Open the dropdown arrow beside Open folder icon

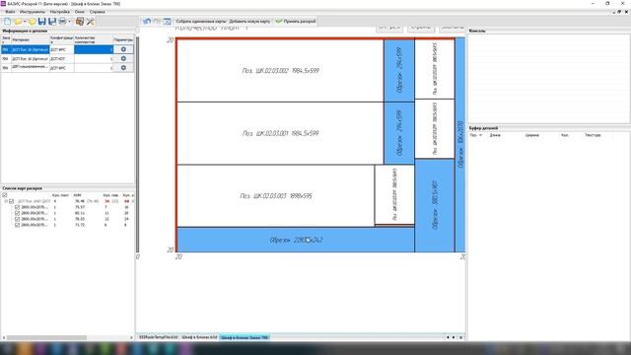point(25,22)
